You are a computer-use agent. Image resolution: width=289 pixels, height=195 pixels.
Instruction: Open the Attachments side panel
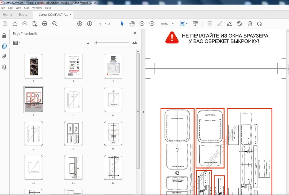coord(4,56)
